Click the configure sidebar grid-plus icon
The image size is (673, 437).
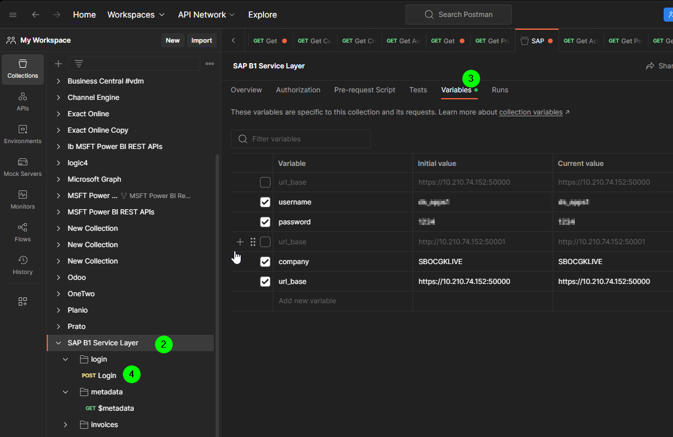coord(23,301)
